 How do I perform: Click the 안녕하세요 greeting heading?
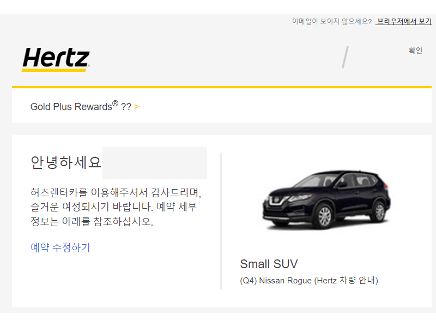pos(65,162)
